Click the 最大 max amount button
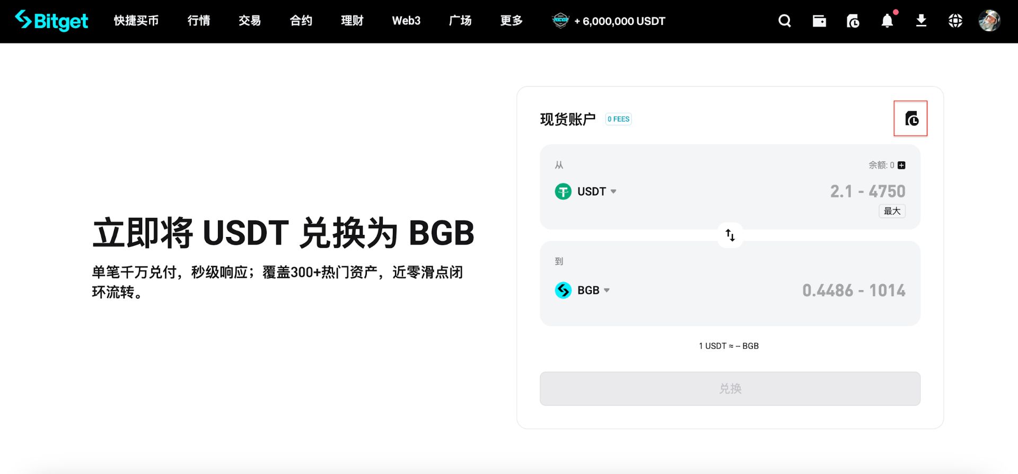Screen dimensions: 1018x474 892,211
